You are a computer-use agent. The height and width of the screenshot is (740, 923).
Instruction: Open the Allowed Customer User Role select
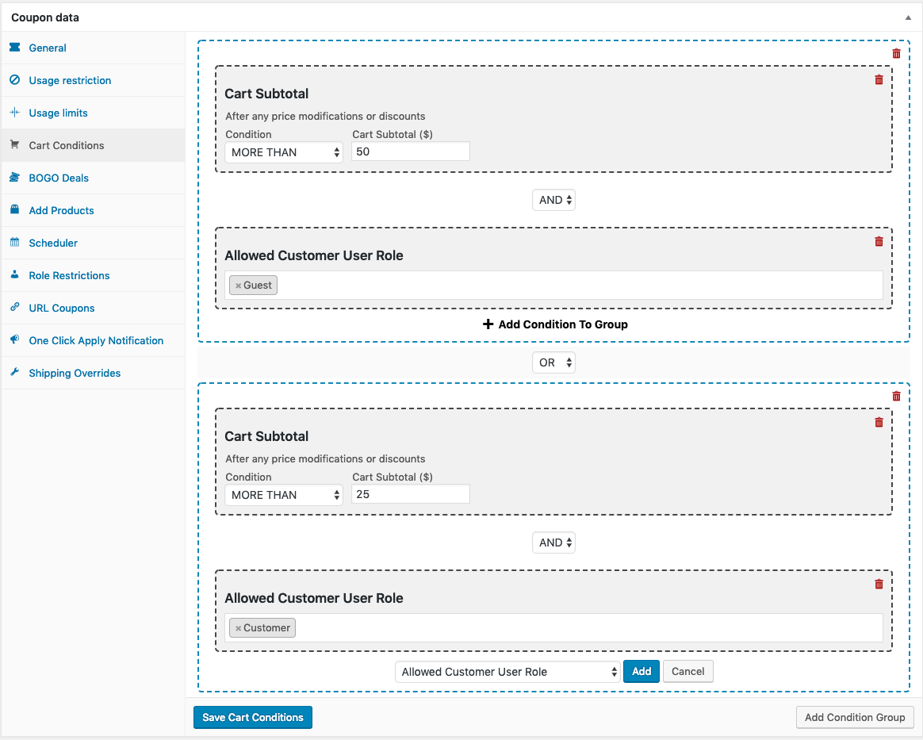pyautogui.click(x=507, y=672)
